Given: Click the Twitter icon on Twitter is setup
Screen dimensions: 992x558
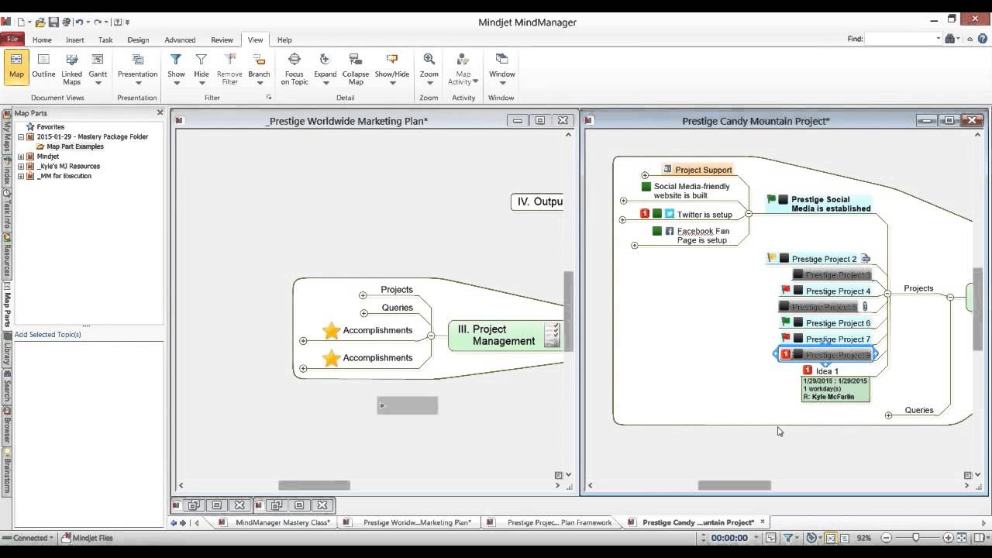Looking at the screenshot, I should pyautogui.click(x=670, y=214).
